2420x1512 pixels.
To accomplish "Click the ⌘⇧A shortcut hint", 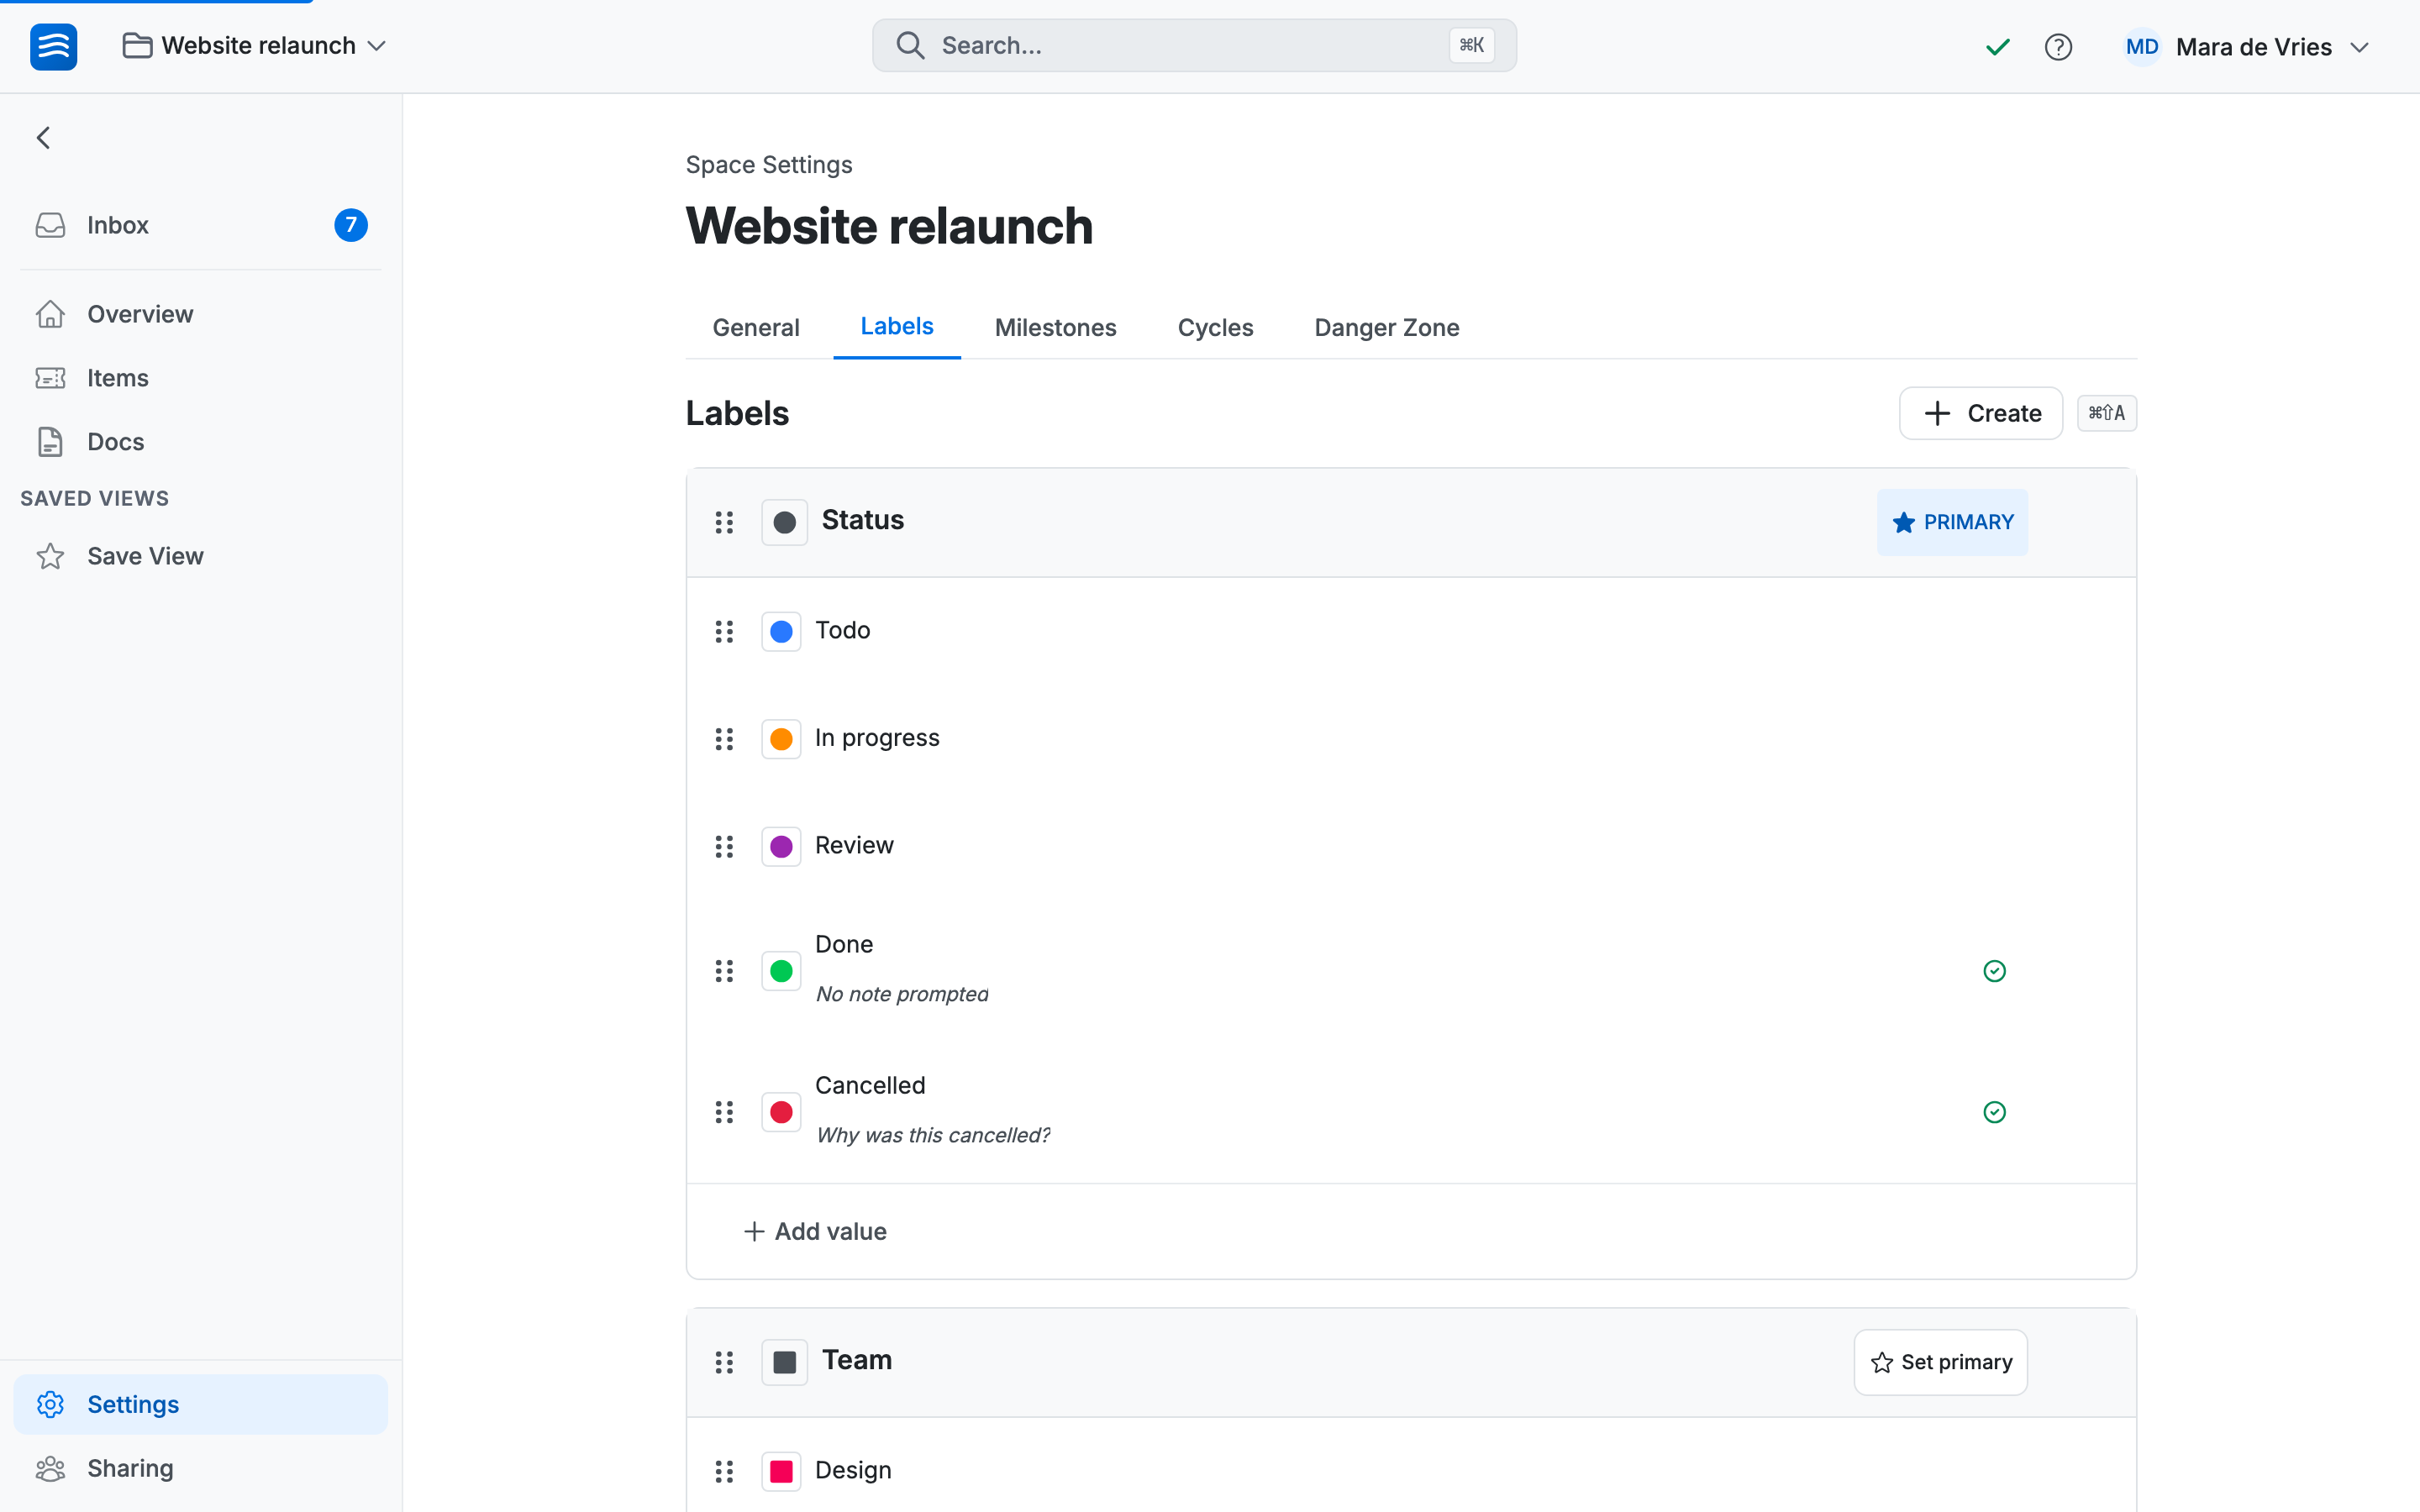I will coord(2107,413).
